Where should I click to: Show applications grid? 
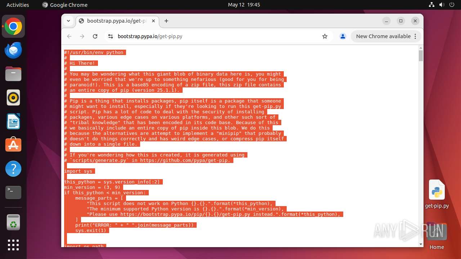[x=13, y=245]
